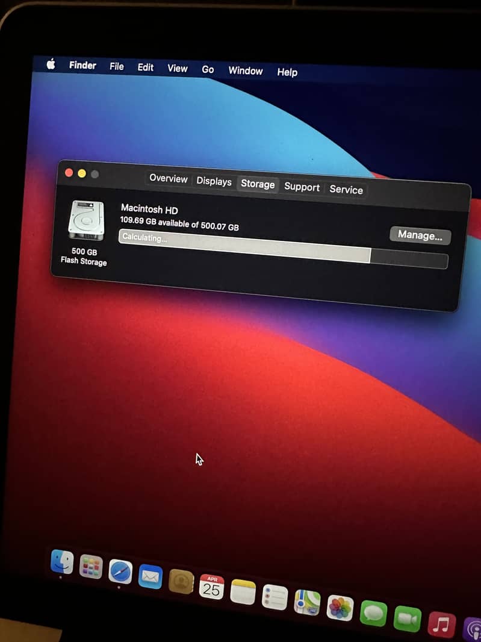The height and width of the screenshot is (642, 481).
Task: Open the File menu
Action: pyautogui.click(x=117, y=66)
